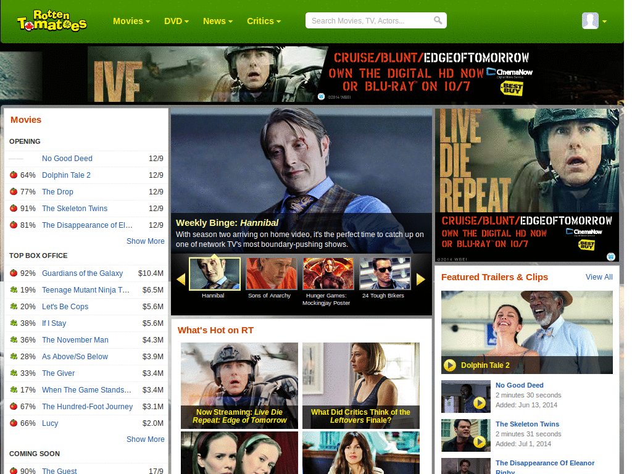Screen dimensions: 632x474
Task: Click rotten splat icon beside The November Man
Action: (x=14, y=339)
